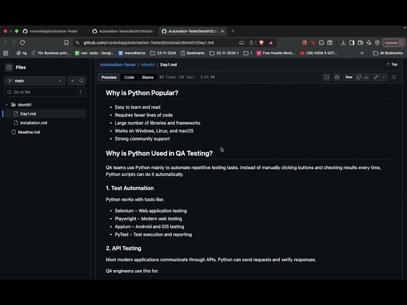Open the file search magnifier icon
Image resolution: width=407 pixels, height=305 pixels.
tap(81, 81)
